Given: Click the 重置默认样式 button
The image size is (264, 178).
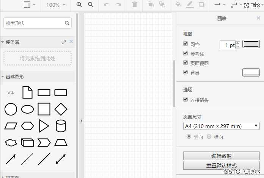Looking at the screenshot, I should point(222,166).
